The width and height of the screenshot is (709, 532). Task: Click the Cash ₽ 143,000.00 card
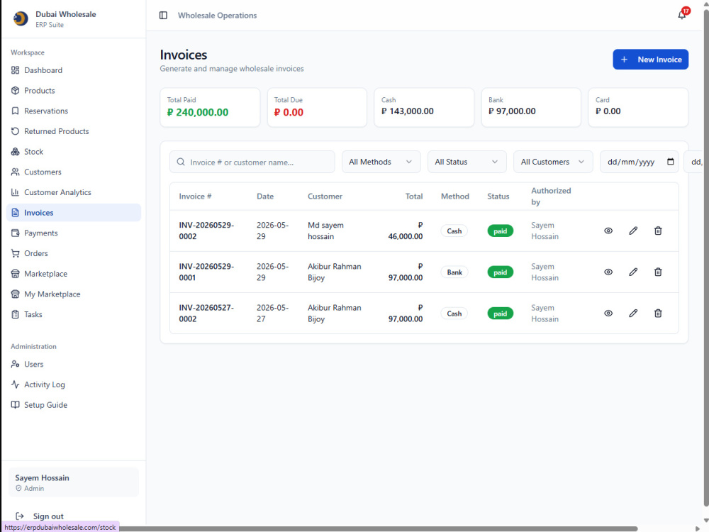point(424,107)
